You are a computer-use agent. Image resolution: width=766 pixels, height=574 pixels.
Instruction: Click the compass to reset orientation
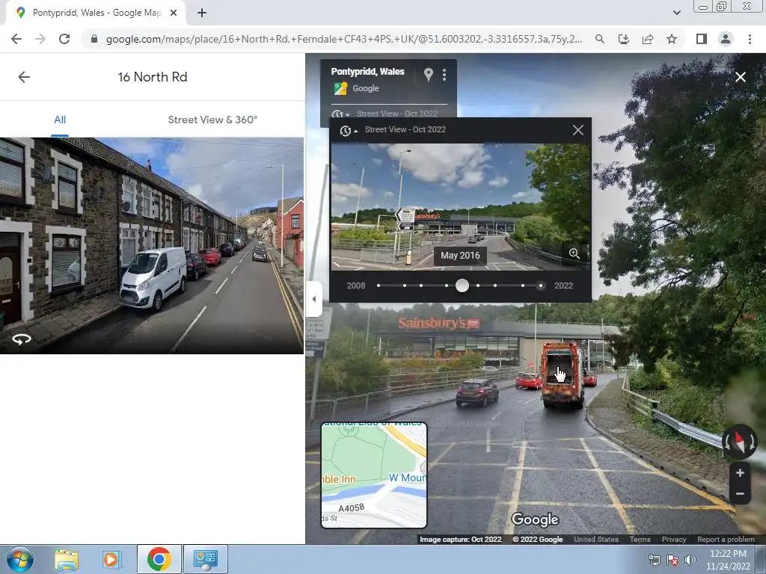point(739,441)
